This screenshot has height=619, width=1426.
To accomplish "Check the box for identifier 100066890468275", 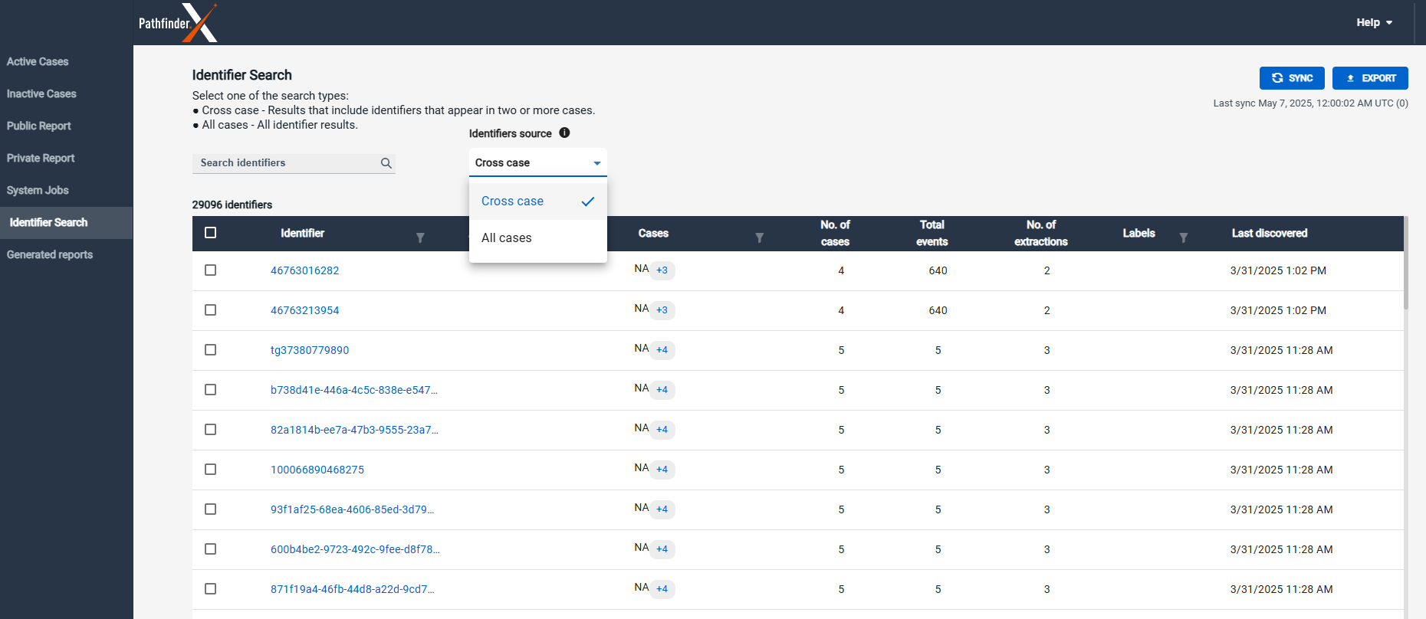I will pos(211,470).
